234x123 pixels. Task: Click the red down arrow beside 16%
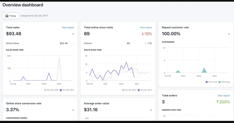pyautogui.click(x=143, y=34)
